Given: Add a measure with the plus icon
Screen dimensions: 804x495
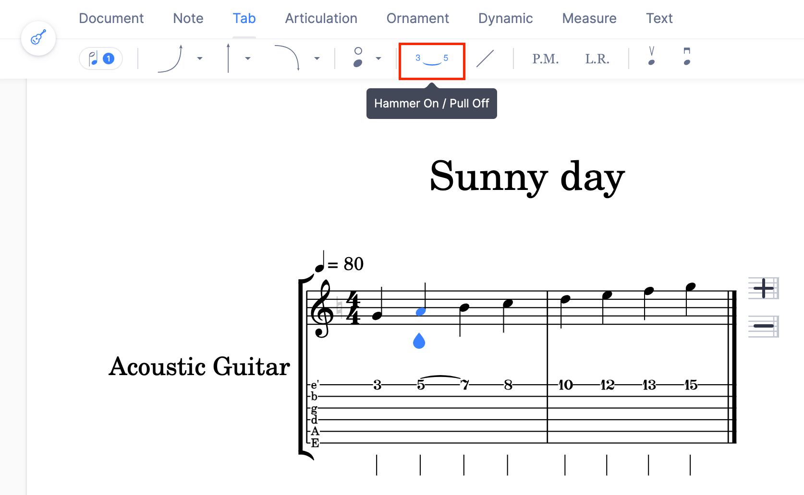Looking at the screenshot, I should pyautogui.click(x=763, y=288).
